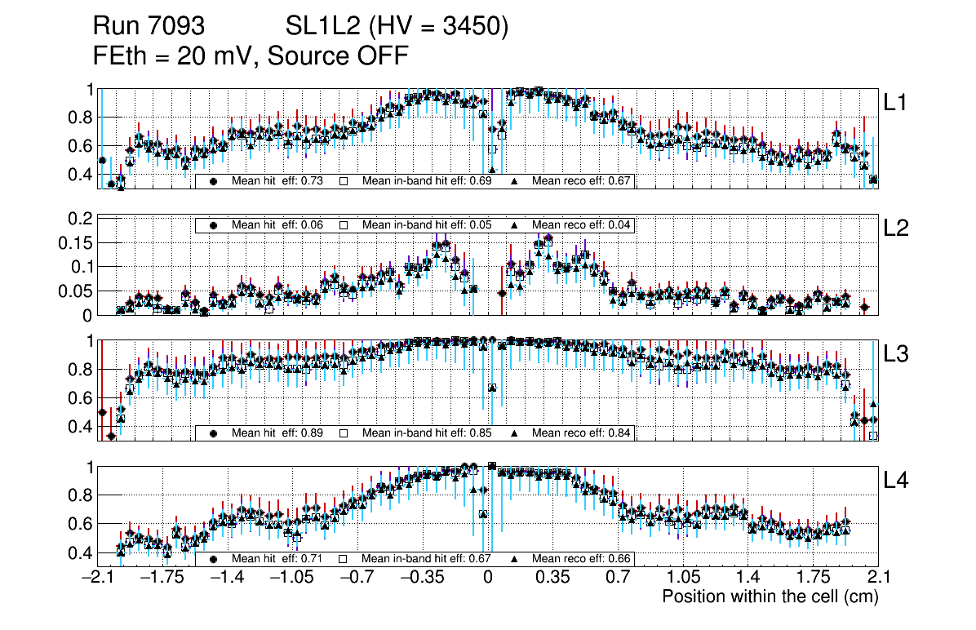
Task: Click the 'SL1L2 (HV = 3450)' title
Action: (x=397, y=27)
